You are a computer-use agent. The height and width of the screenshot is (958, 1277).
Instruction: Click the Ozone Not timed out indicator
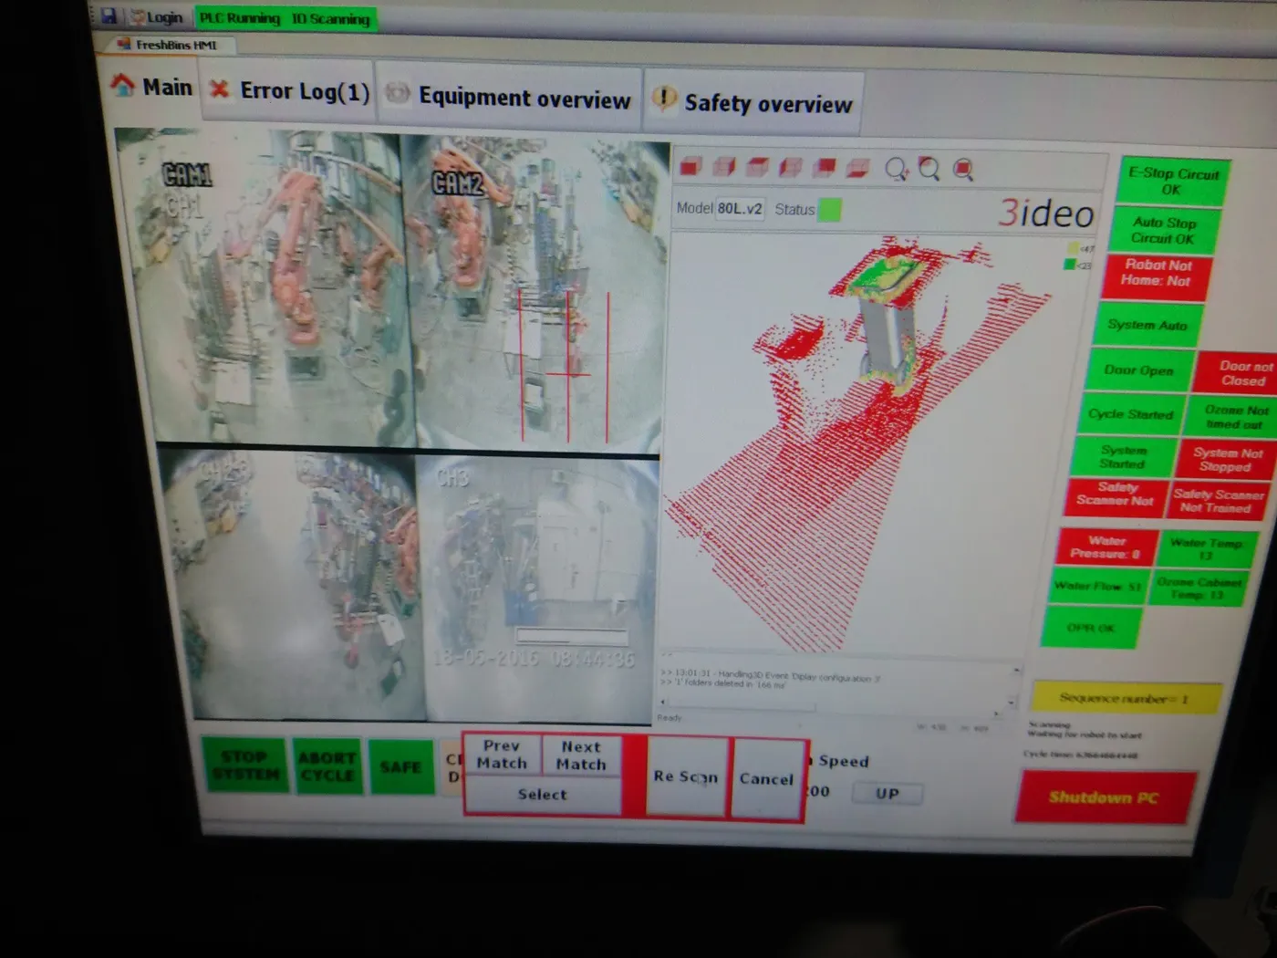(1233, 417)
